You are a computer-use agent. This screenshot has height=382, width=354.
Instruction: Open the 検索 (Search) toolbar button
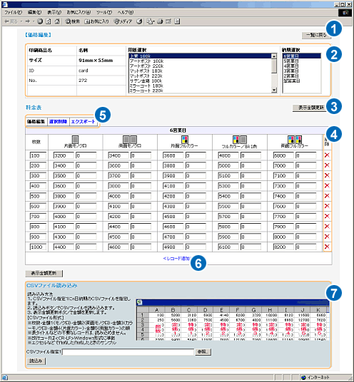click(73, 21)
